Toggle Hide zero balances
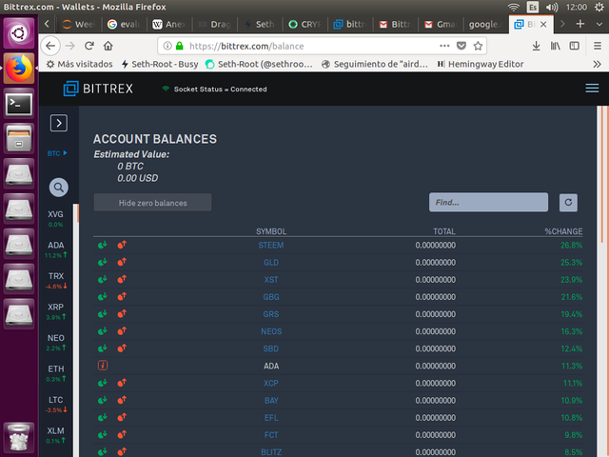609x457 pixels. click(x=152, y=203)
